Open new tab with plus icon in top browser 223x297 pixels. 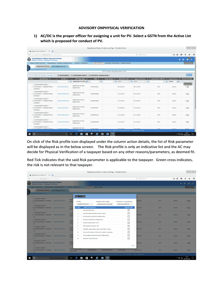tap(53, 51)
